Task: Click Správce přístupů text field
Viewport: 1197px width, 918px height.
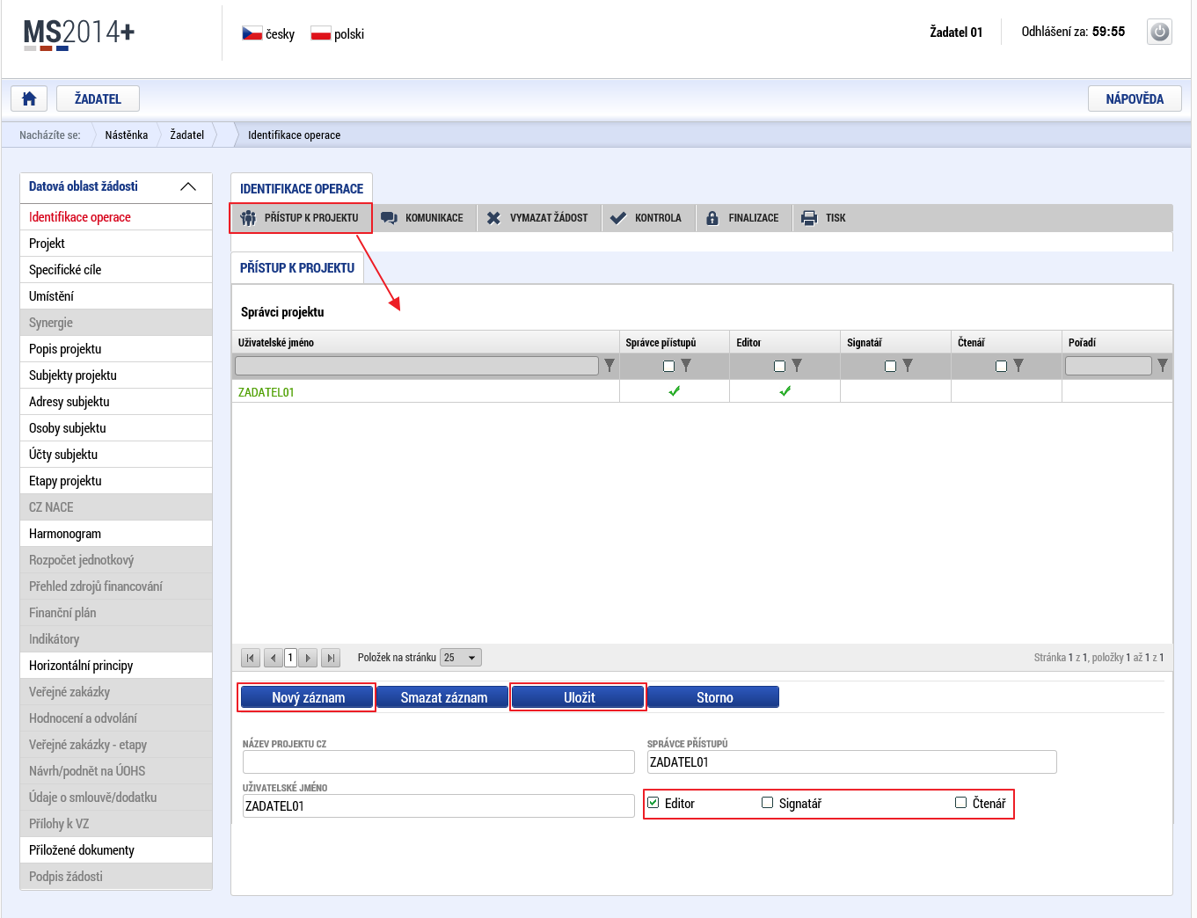Action: pyautogui.click(x=852, y=761)
